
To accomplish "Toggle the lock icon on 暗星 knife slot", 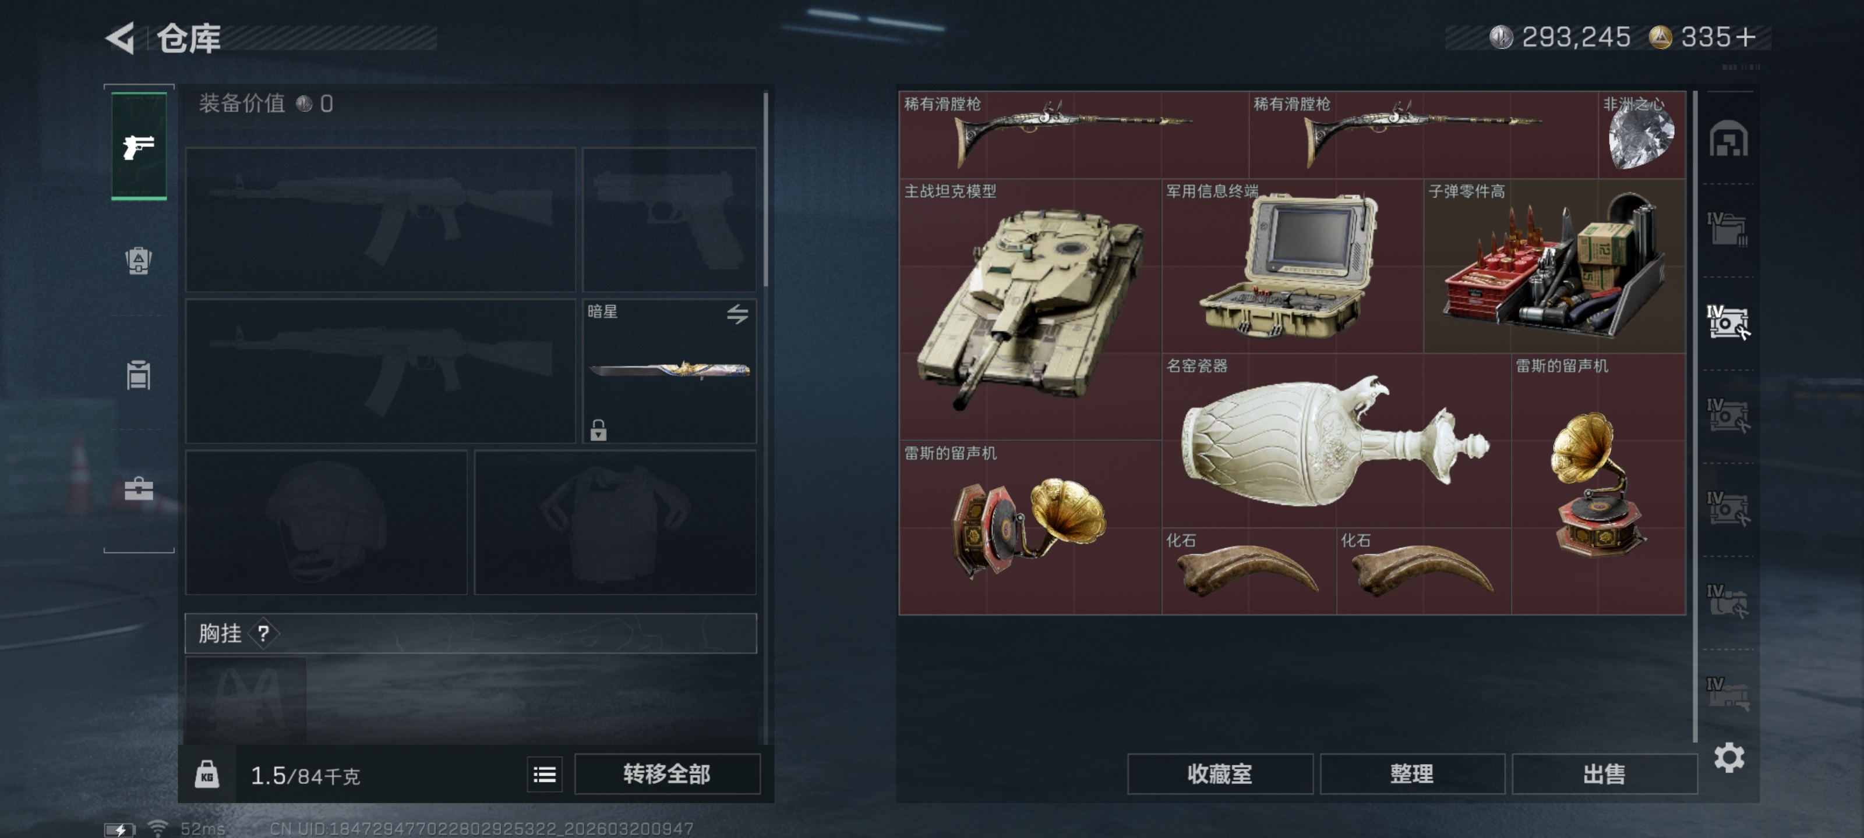I will (x=598, y=429).
